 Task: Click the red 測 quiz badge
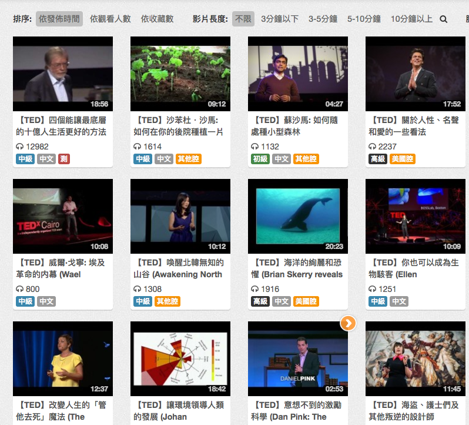(x=64, y=159)
